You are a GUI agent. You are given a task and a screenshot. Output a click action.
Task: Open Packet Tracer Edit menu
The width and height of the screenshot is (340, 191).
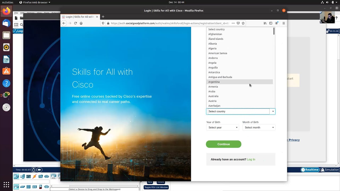22,13
